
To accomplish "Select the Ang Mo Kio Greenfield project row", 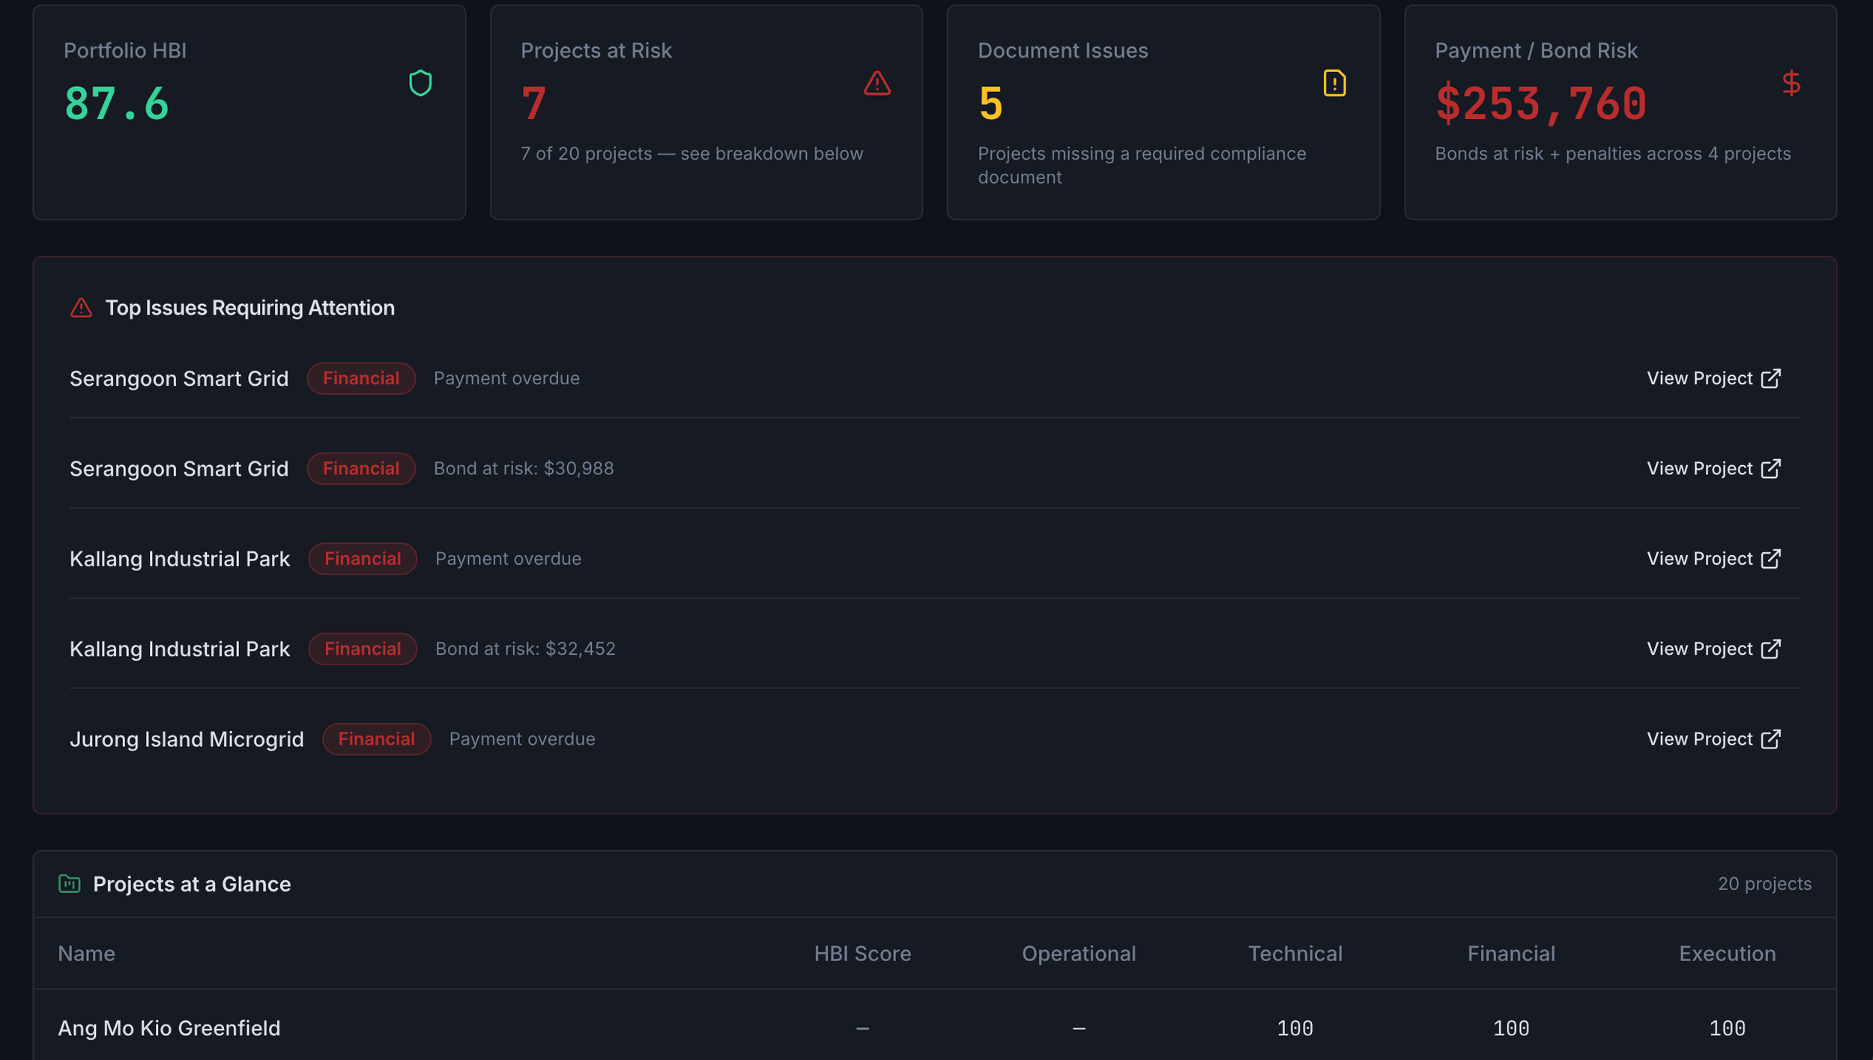I will 935,1028.
